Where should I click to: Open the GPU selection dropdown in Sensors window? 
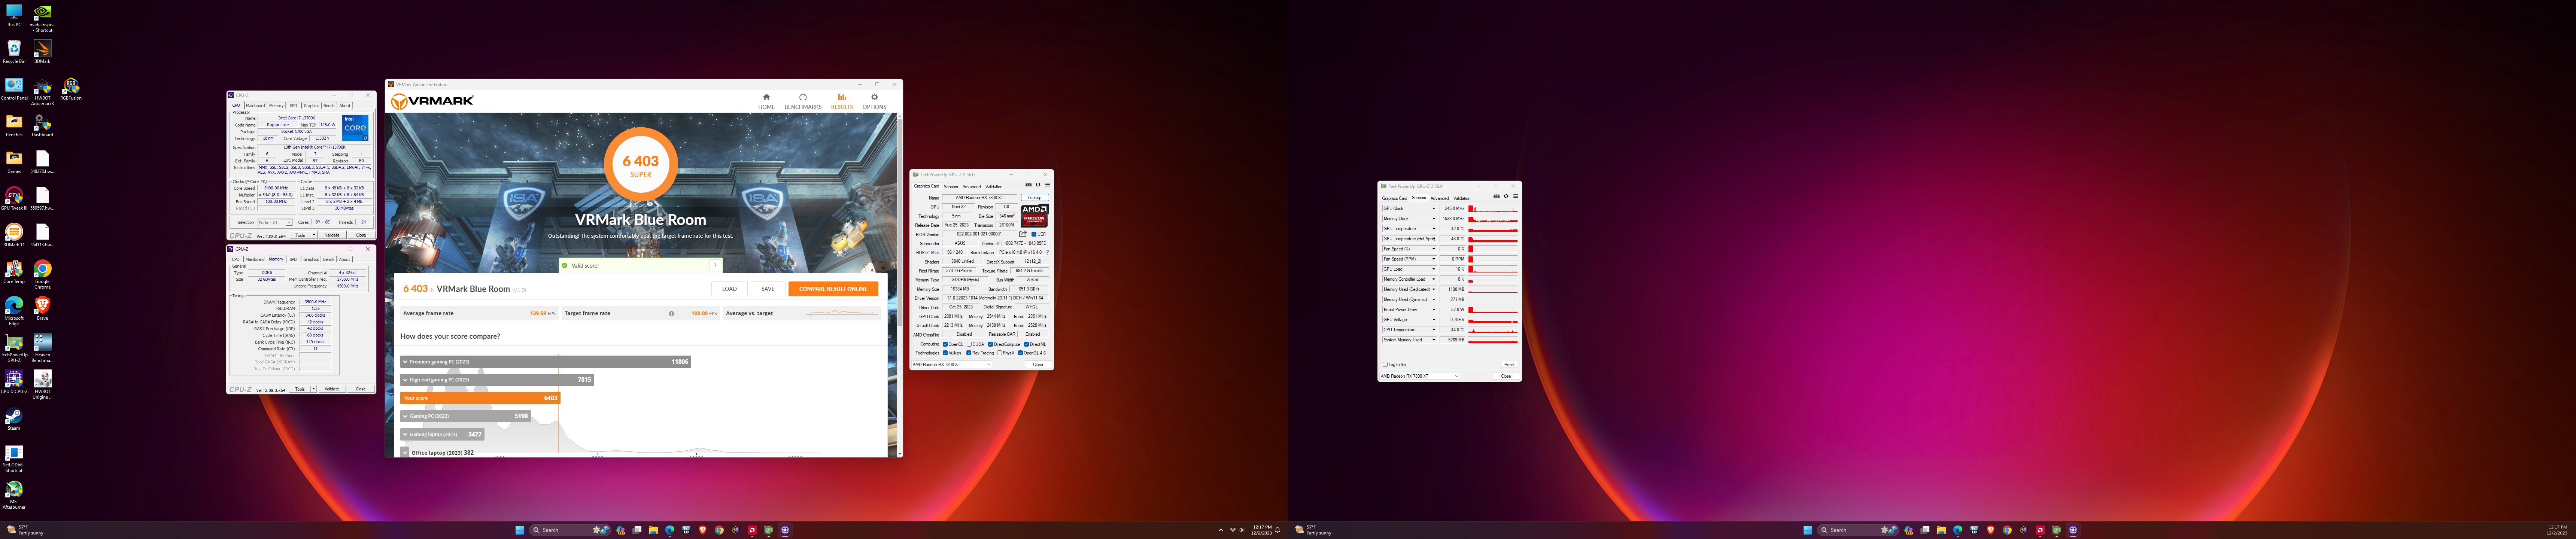[1420, 376]
